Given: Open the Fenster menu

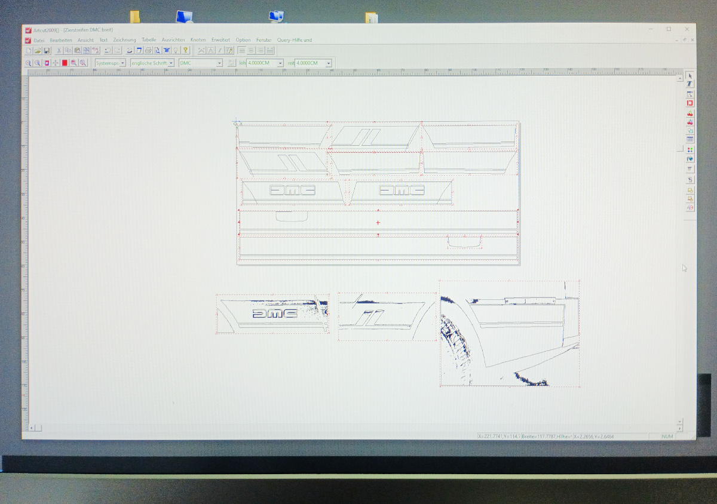Looking at the screenshot, I should click(264, 40).
